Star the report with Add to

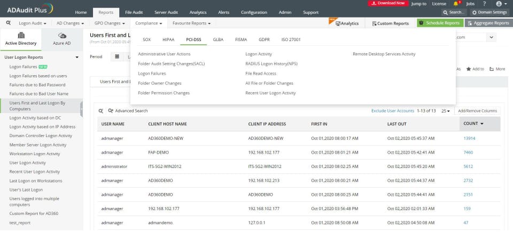(x=475, y=69)
